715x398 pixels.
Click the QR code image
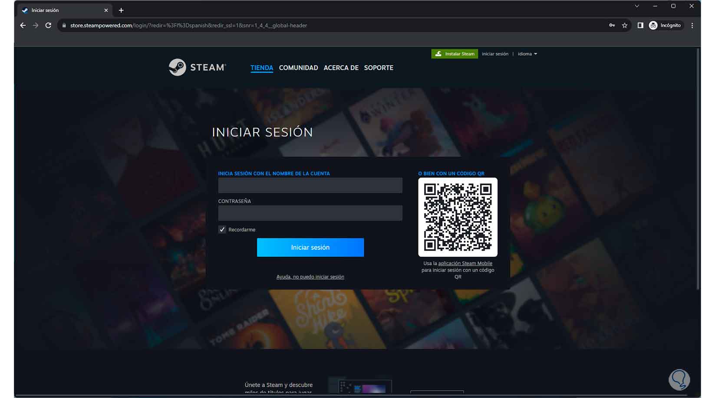coord(458,217)
